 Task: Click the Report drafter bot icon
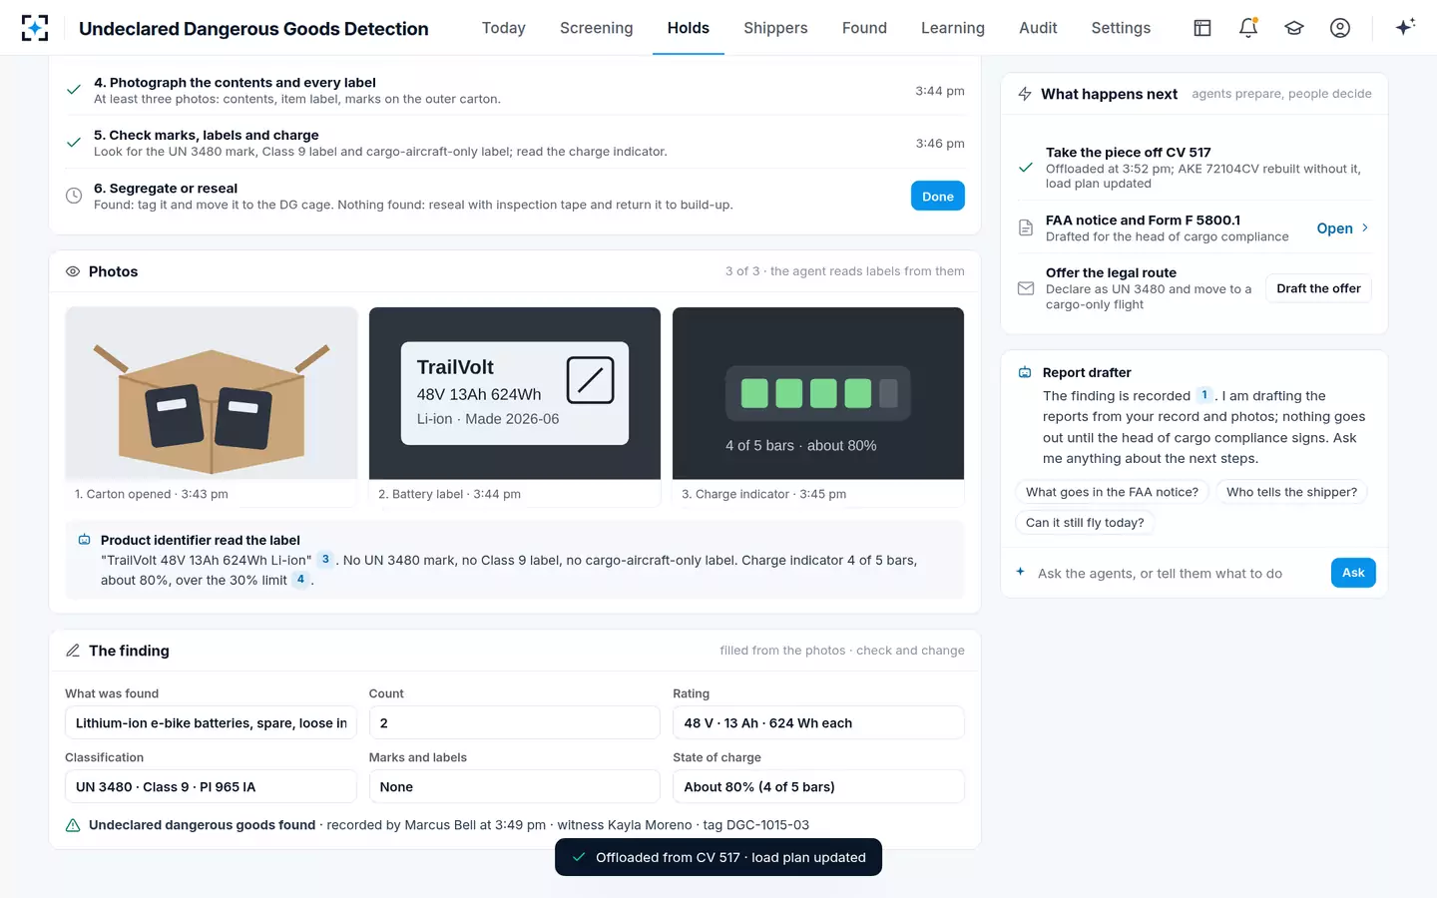coord(1025,372)
